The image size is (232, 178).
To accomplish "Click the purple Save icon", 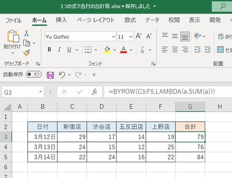I will point(51,75).
